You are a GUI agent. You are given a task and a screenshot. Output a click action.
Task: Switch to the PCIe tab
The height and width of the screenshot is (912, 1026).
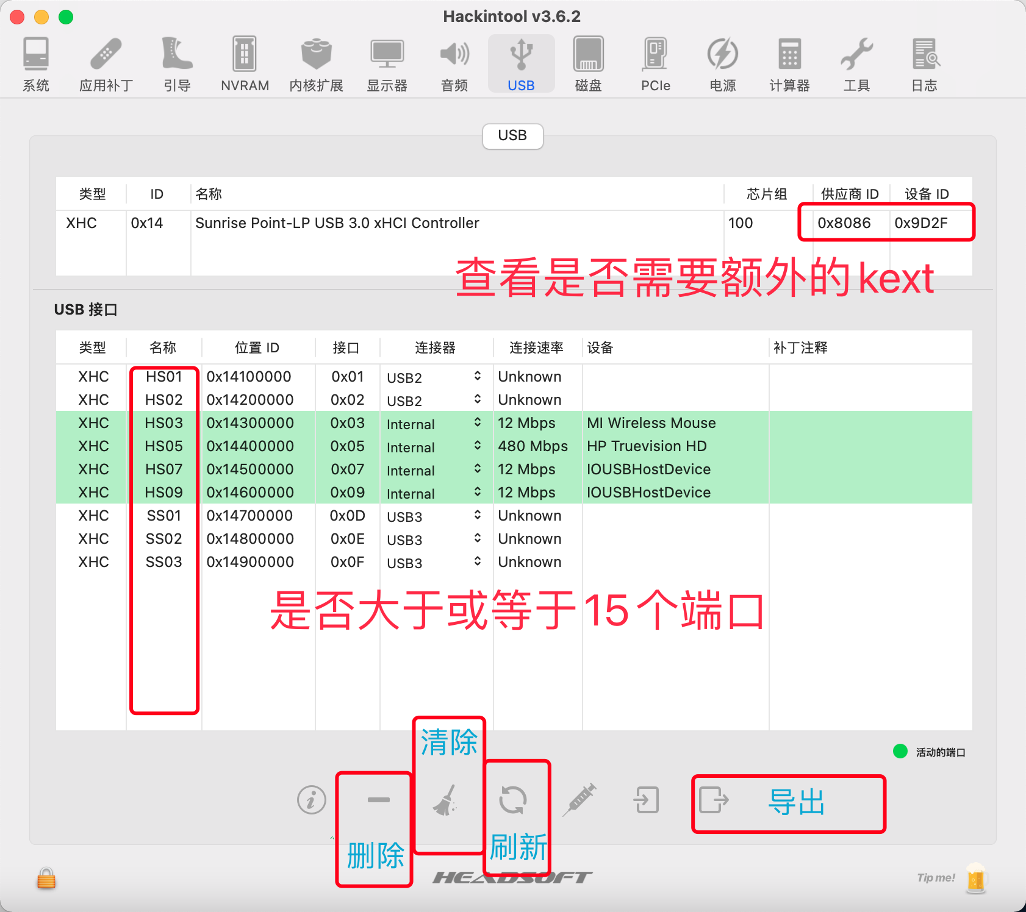point(655,64)
